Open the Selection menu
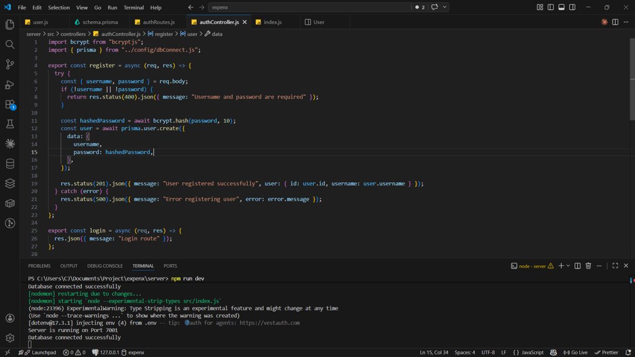 [x=59, y=7]
